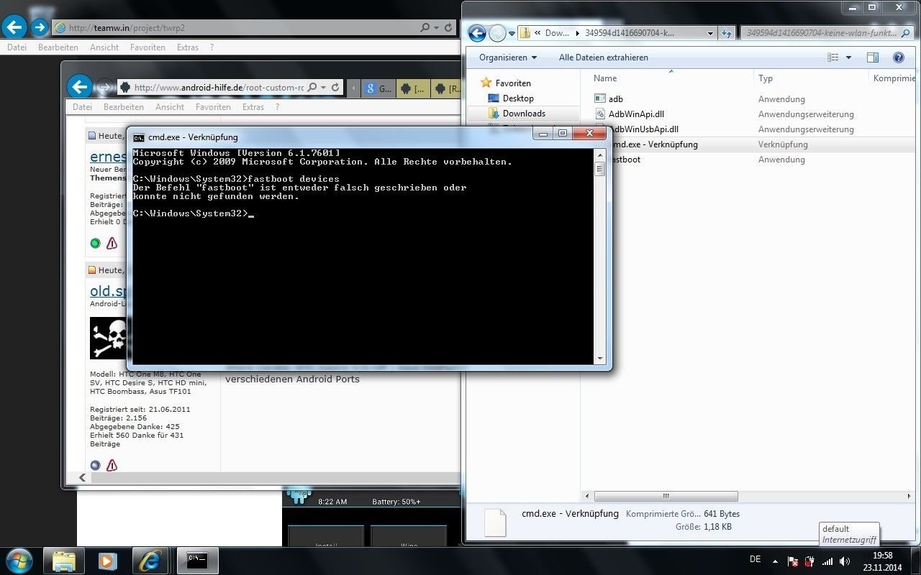This screenshot has height=575, width=921.
Task: Click grayed forward arrow in android-hilfe window
Action: tap(105, 88)
